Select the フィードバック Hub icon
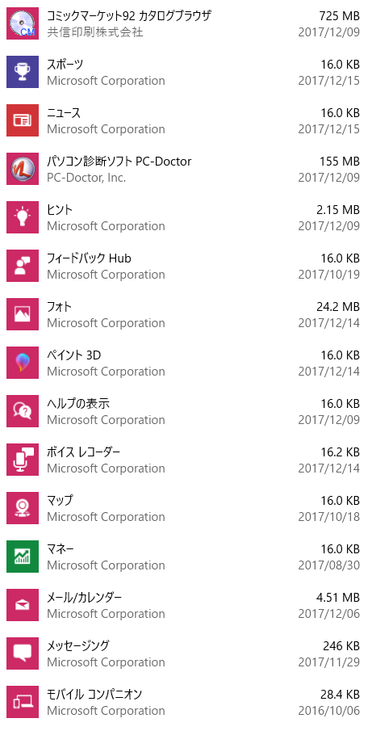This screenshot has height=731, width=372. click(23, 266)
